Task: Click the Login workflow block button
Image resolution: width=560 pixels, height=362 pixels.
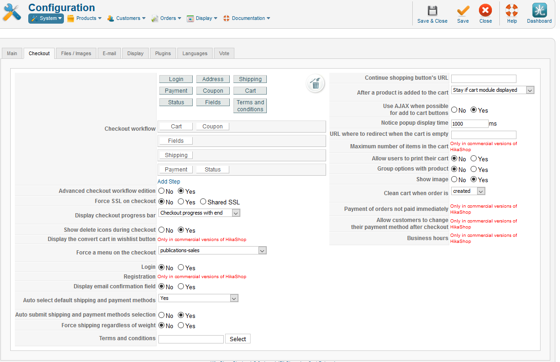Action: click(x=176, y=79)
